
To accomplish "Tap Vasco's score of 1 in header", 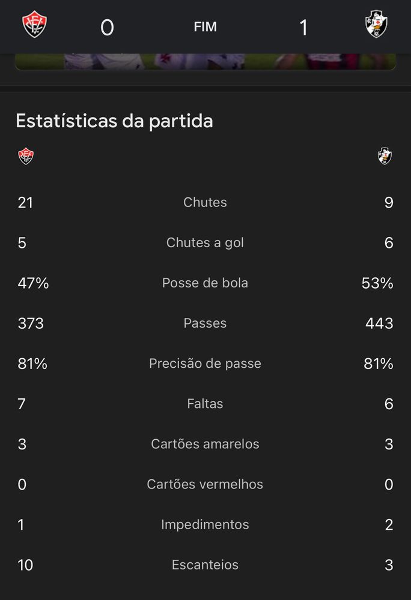I will point(303,28).
